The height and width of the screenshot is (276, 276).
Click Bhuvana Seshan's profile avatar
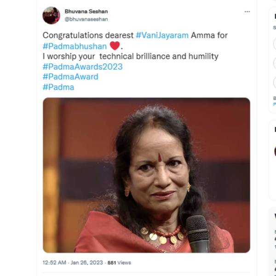tap(51, 15)
